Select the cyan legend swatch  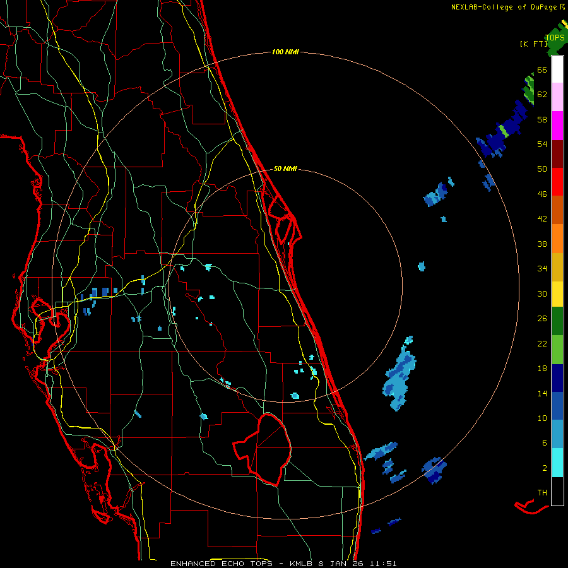(557, 463)
